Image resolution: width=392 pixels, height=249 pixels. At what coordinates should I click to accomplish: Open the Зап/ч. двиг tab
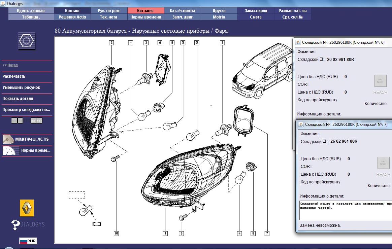(182, 17)
